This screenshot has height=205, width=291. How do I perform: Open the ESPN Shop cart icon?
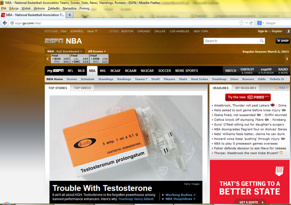(x=281, y=41)
